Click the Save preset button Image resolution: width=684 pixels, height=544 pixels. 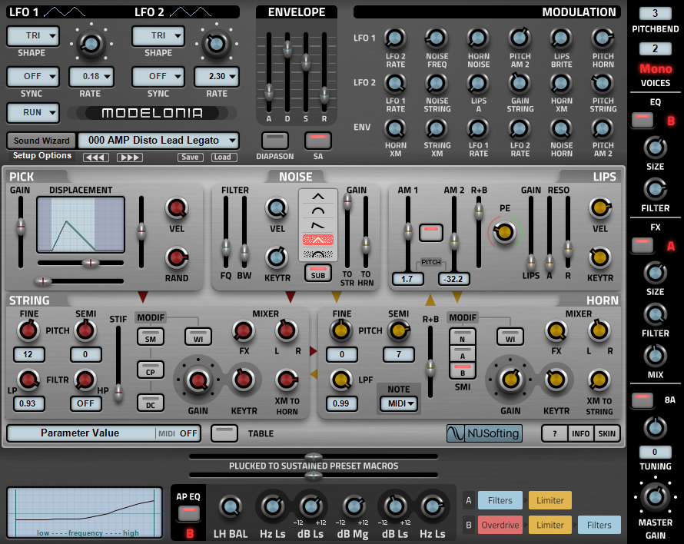190,157
